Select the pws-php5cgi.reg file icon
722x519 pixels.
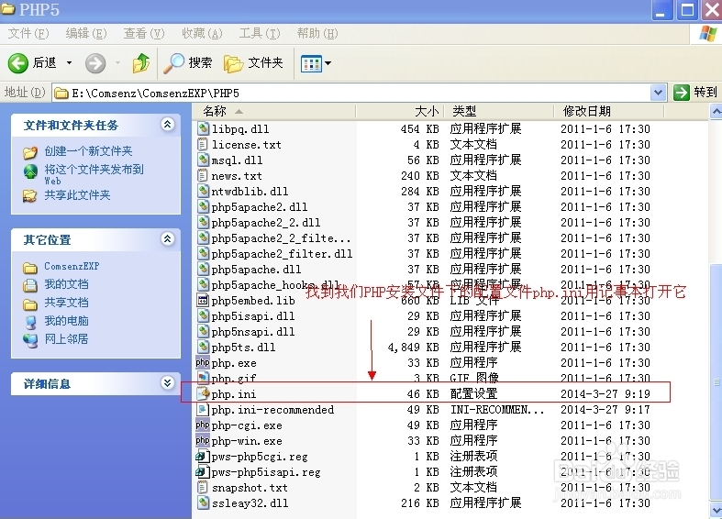tap(202, 457)
